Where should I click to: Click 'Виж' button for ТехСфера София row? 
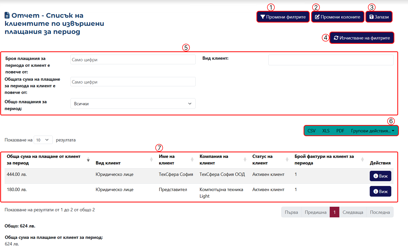click(x=380, y=176)
